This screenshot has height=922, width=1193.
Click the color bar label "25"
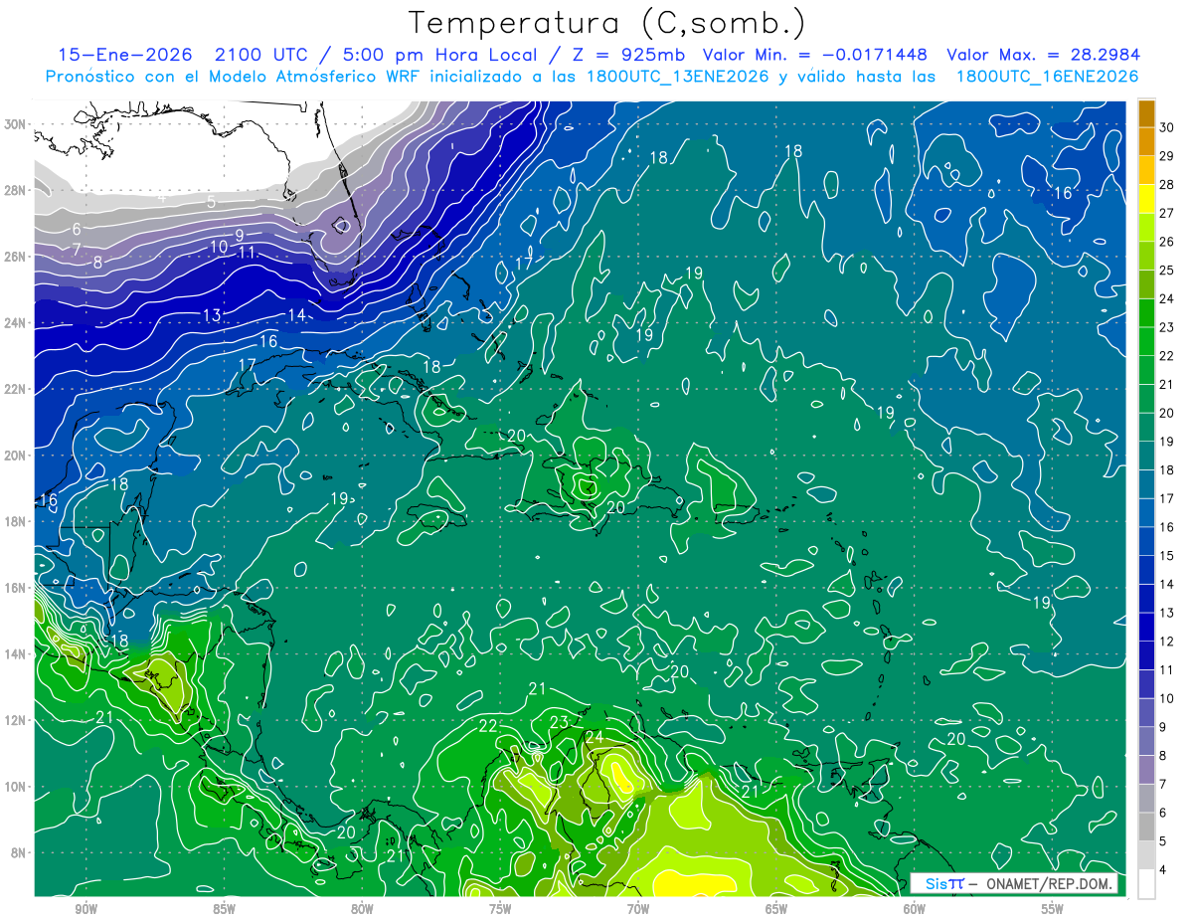click(1167, 270)
